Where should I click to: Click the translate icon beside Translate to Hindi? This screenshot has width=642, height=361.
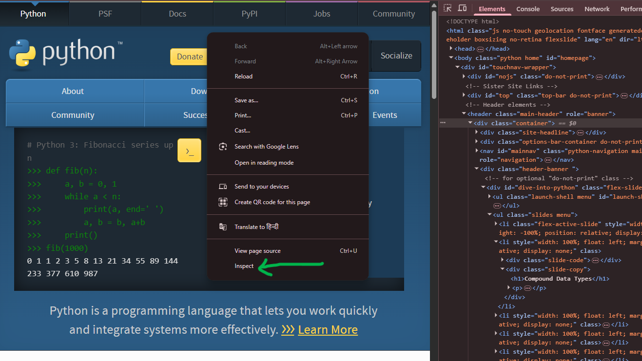[223, 227]
